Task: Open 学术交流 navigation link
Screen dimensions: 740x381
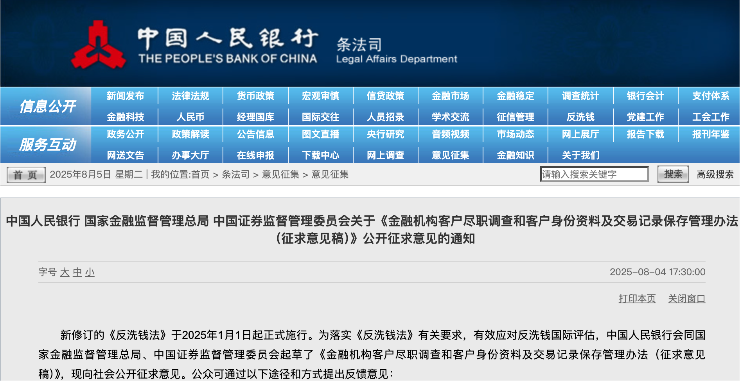Action: point(451,117)
